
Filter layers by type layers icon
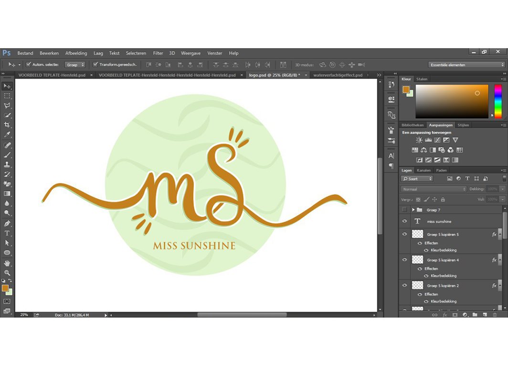click(467, 179)
